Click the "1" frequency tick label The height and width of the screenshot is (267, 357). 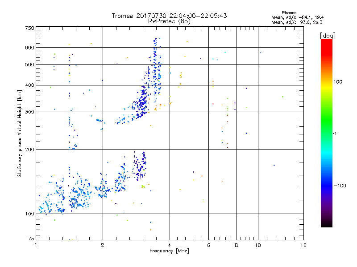click(x=36, y=245)
